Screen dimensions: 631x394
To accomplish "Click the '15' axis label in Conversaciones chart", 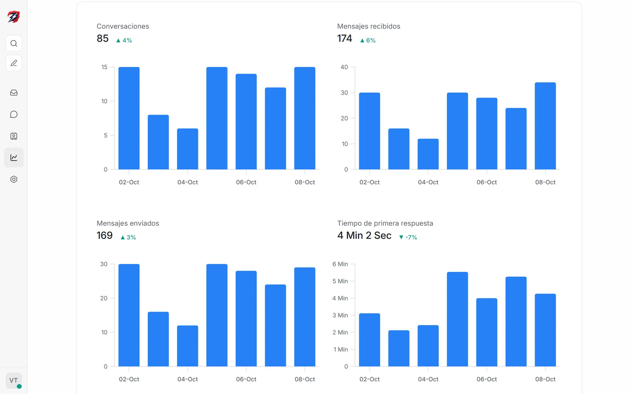I will pos(104,67).
